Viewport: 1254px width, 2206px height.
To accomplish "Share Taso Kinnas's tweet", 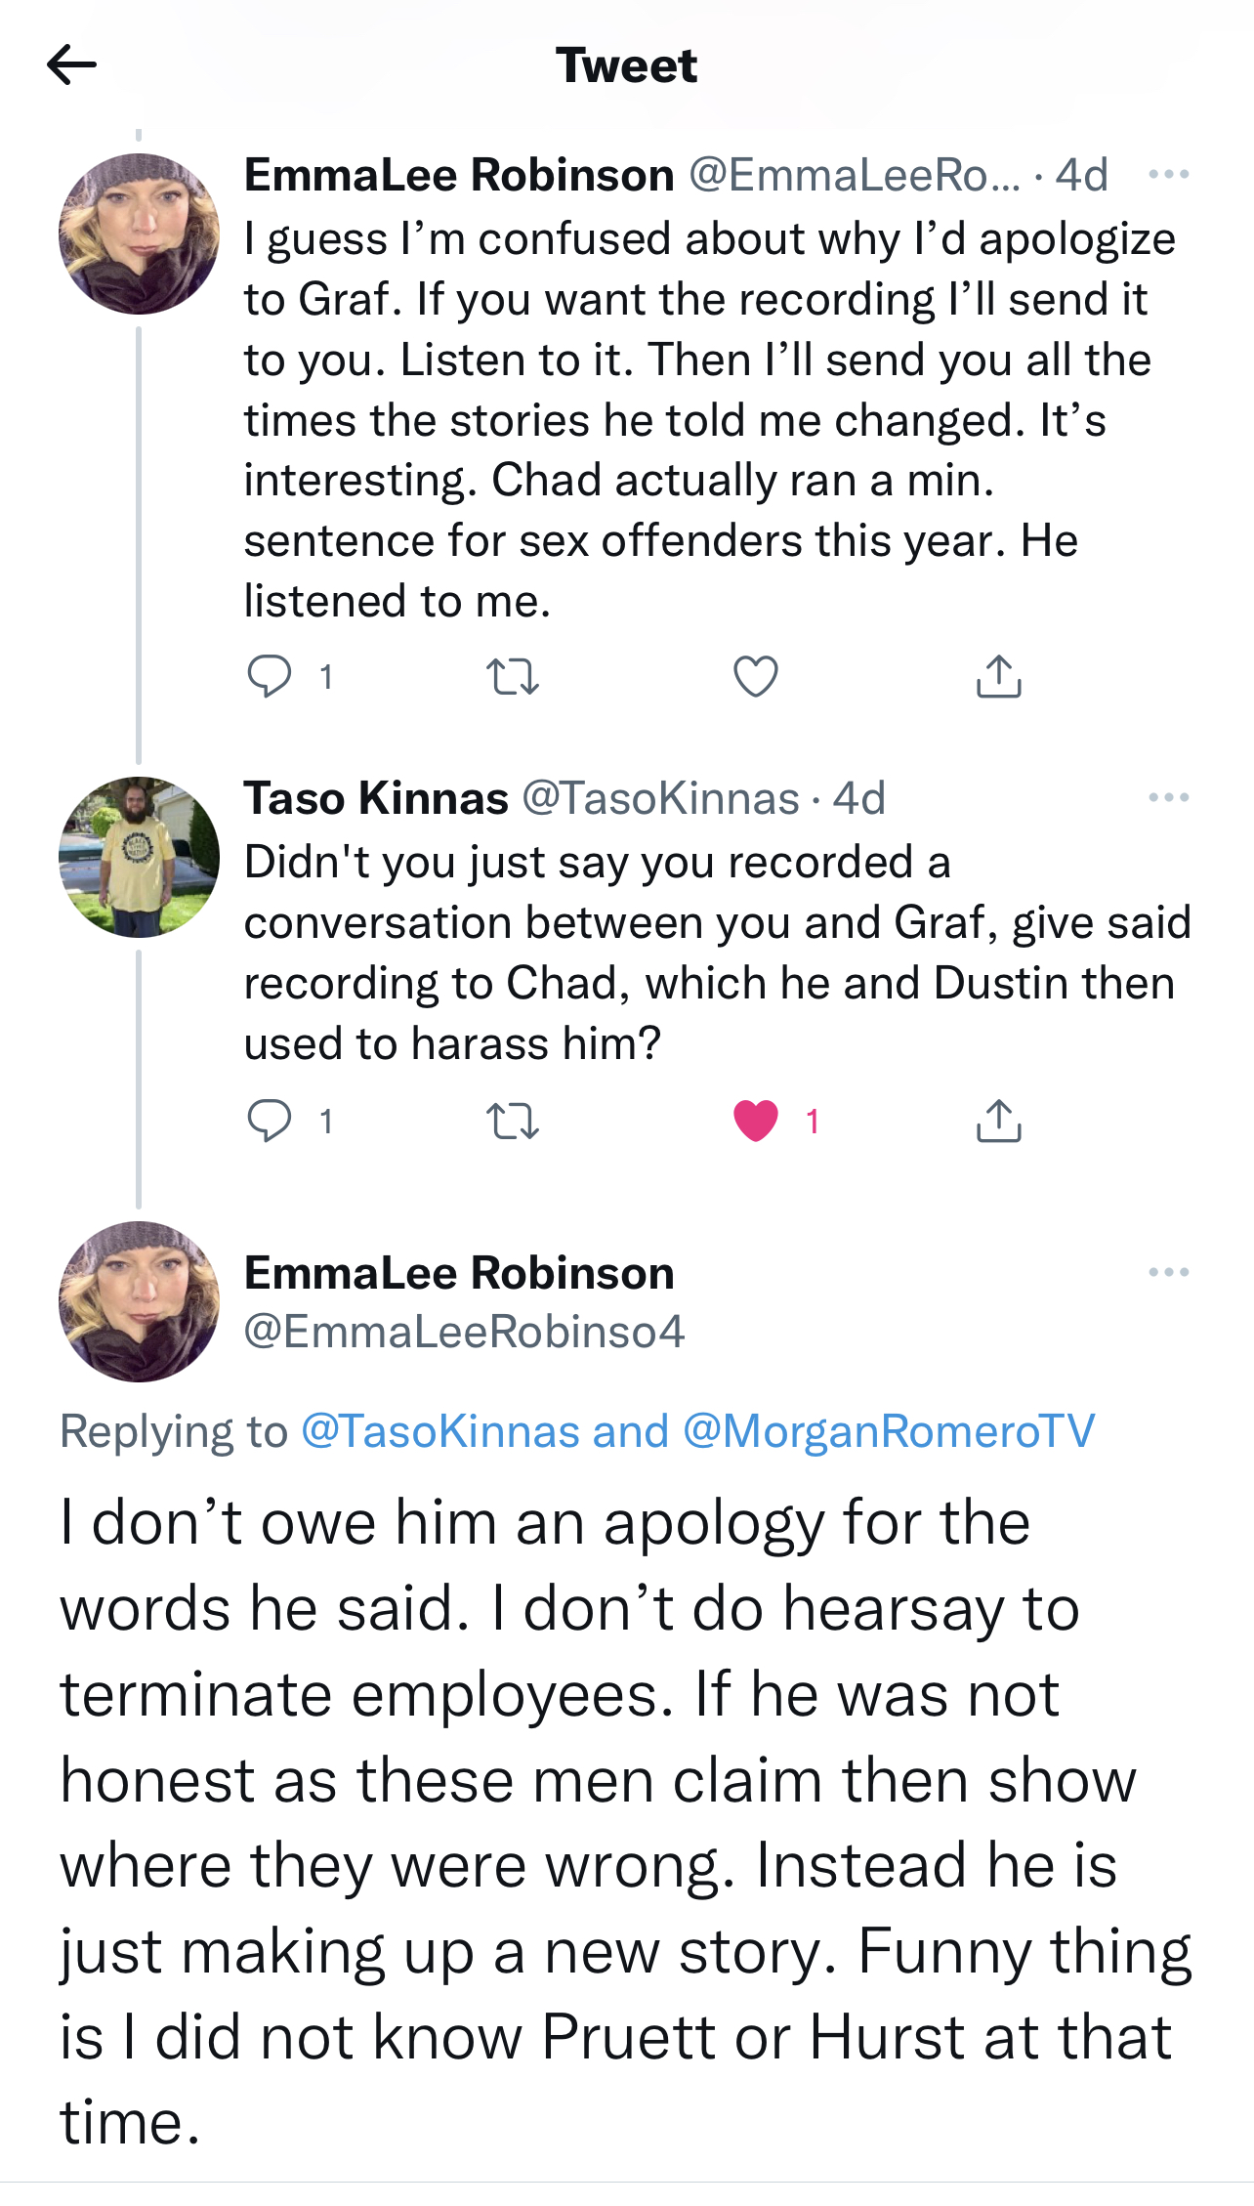I will (1000, 1122).
